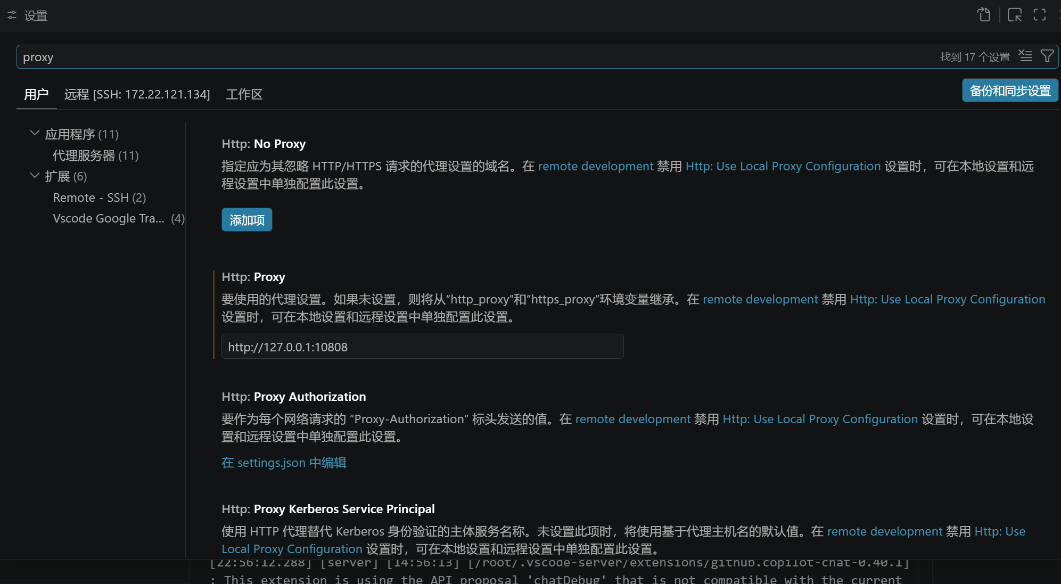The height and width of the screenshot is (584, 1061).
Task: Open Vscode Google Translate settings group
Action: (x=109, y=218)
